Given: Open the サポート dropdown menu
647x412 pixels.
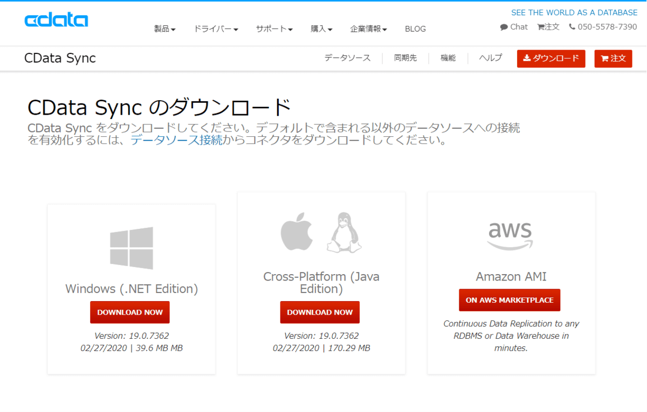Looking at the screenshot, I should (x=274, y=29).
